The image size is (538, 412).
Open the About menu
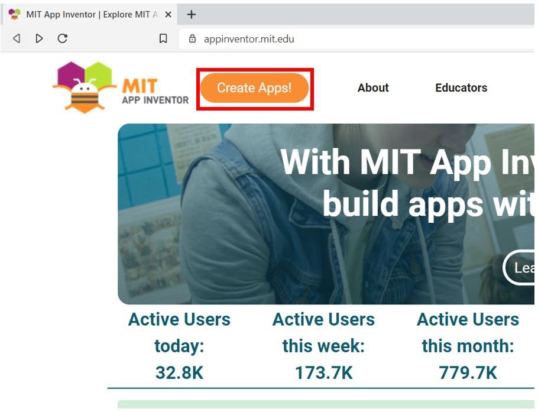(373, 88)
